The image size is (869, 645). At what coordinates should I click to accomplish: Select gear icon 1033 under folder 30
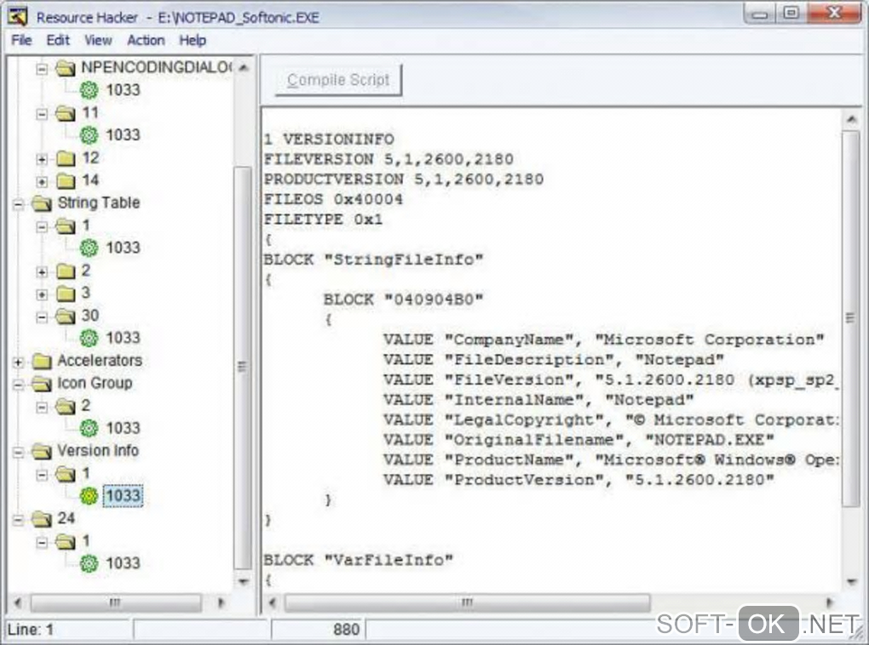pos(89,338)
